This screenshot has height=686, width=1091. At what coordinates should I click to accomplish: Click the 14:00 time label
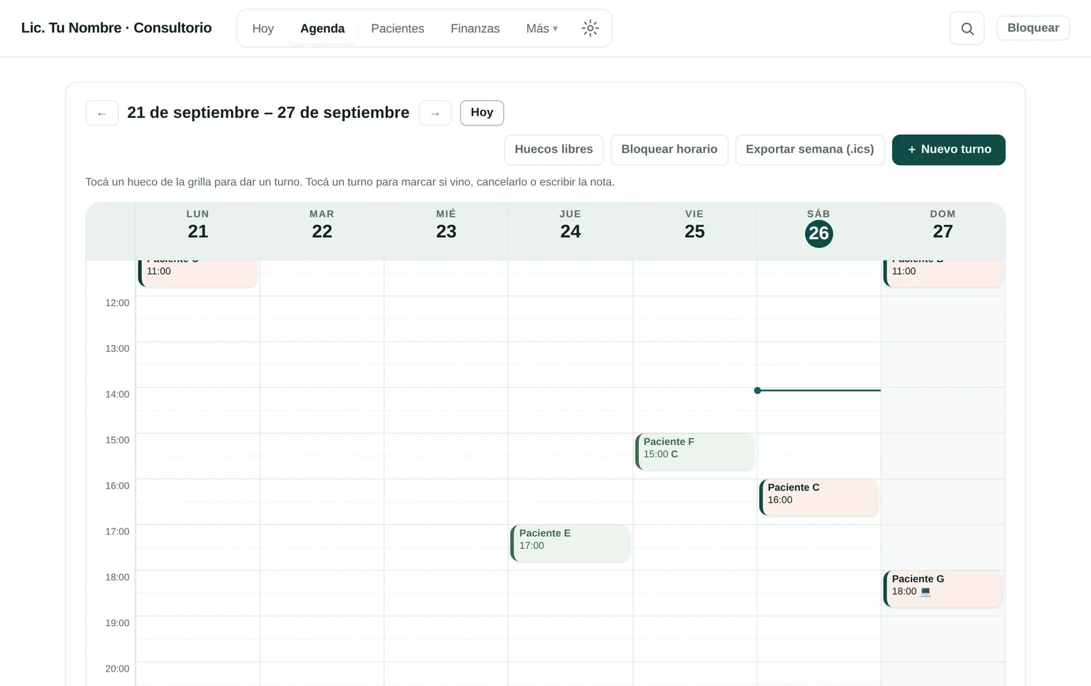117,394
